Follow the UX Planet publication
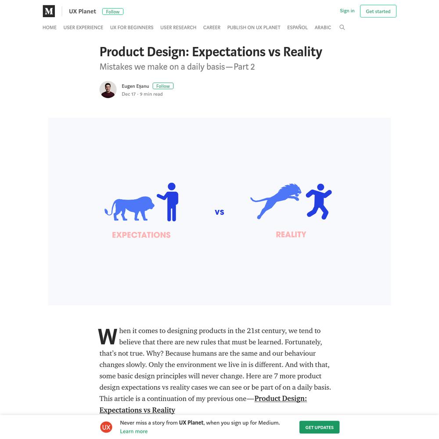 (x=112, y=12)
